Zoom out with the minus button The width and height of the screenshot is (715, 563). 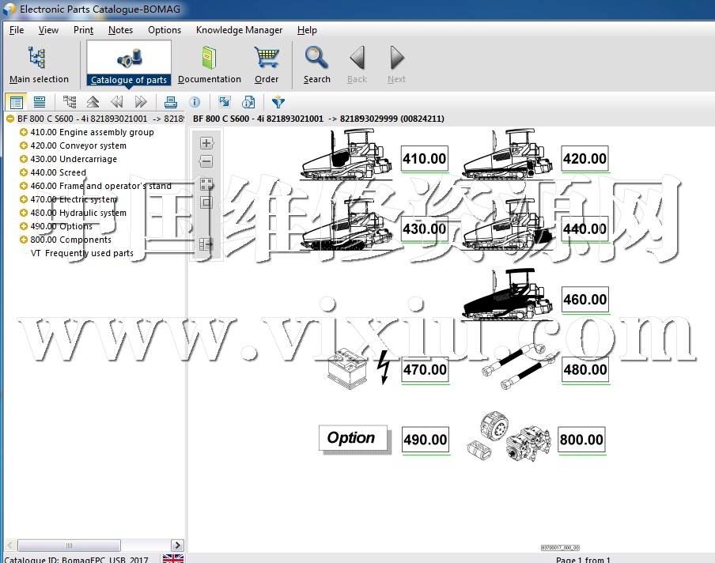point(206,161)
